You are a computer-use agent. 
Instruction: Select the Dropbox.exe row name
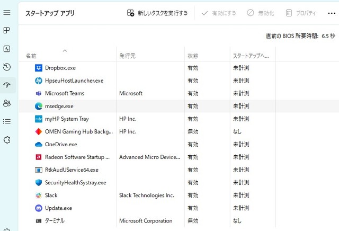(x=60, y=68)
